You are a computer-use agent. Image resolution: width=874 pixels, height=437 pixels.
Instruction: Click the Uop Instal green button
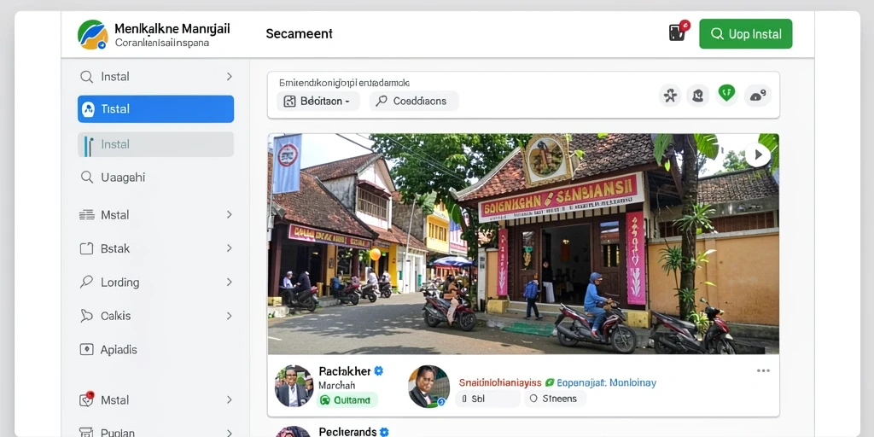pos(745,34)
